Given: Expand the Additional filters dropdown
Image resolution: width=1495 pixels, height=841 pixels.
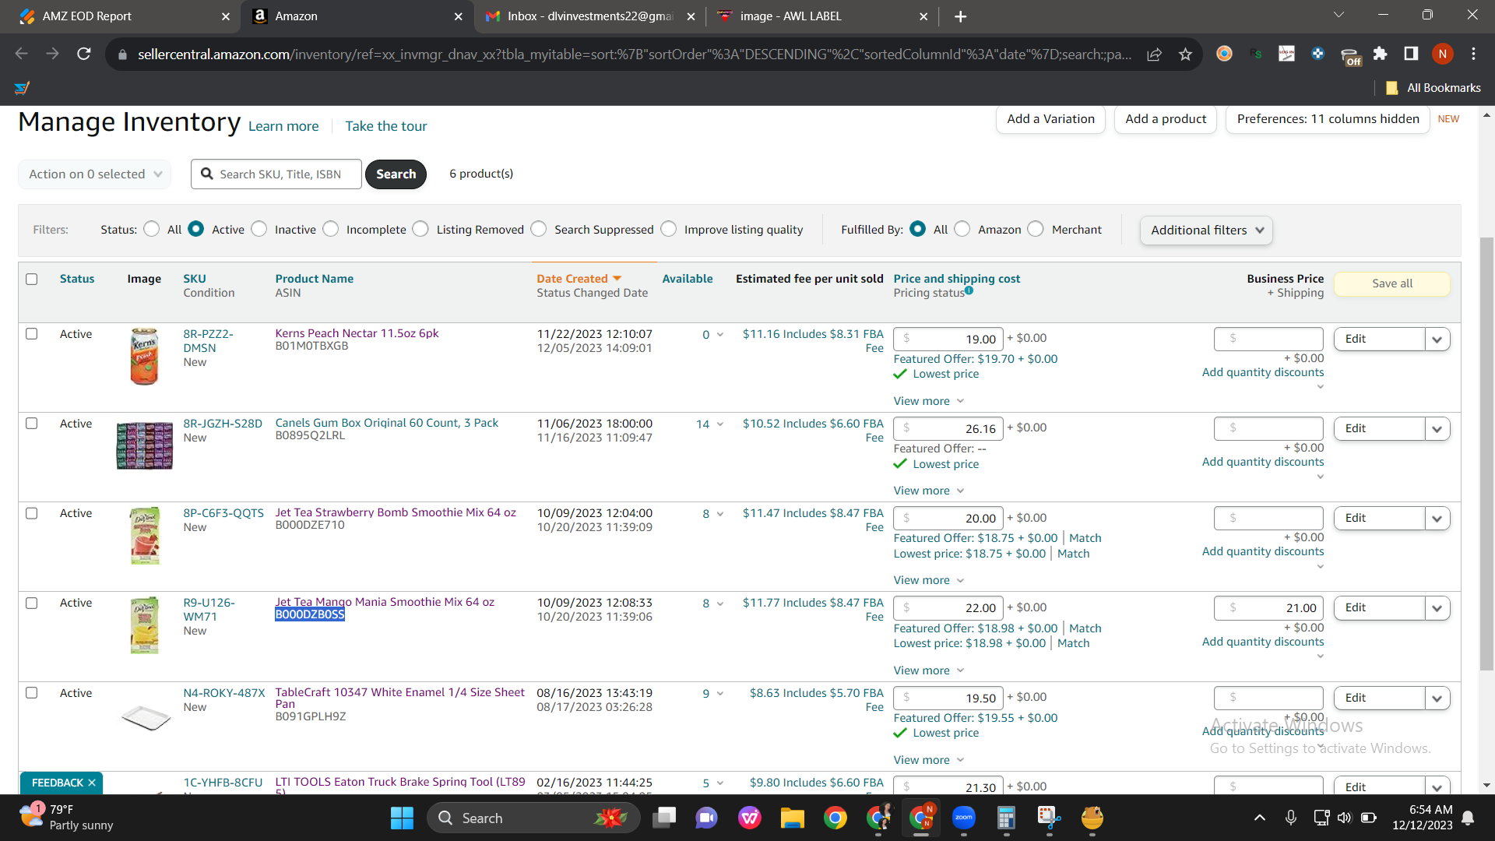Looking at the screenshot, I should coord(1206,230).
